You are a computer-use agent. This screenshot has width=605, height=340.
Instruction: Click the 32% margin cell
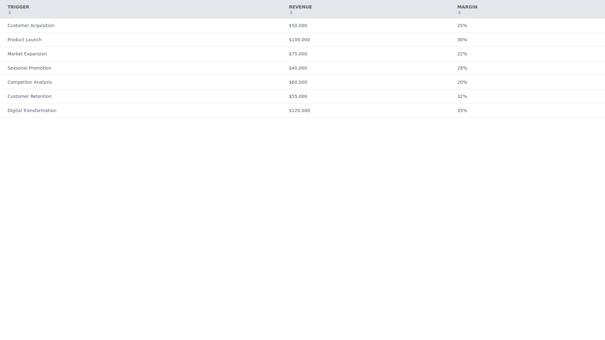[x=462, y=96]
